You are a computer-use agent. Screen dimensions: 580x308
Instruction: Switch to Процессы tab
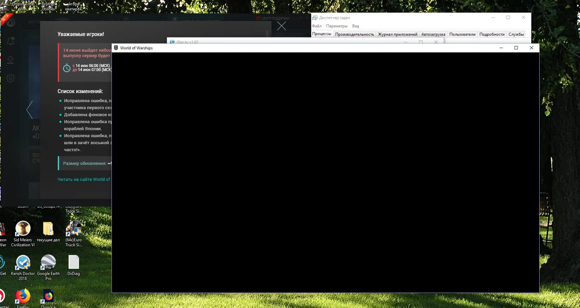coord(322,34)
